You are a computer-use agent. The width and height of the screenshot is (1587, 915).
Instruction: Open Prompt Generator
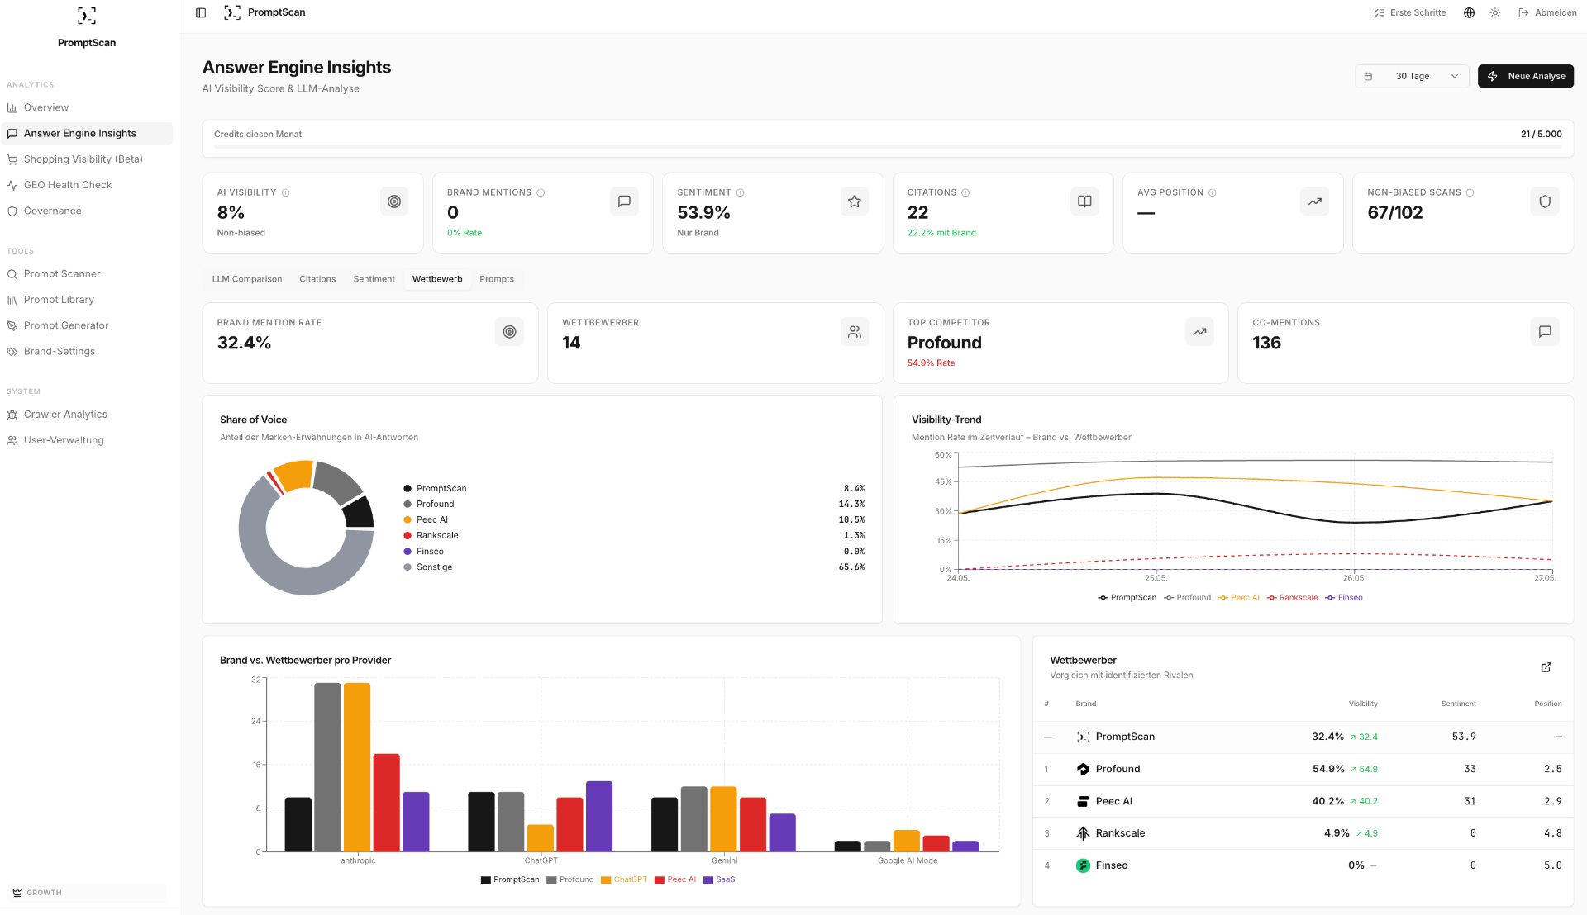(x=87, y=325)
